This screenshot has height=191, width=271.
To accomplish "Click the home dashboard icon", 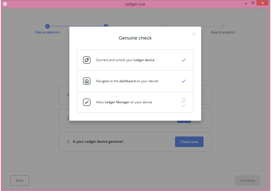I will (x=87, y=81).
